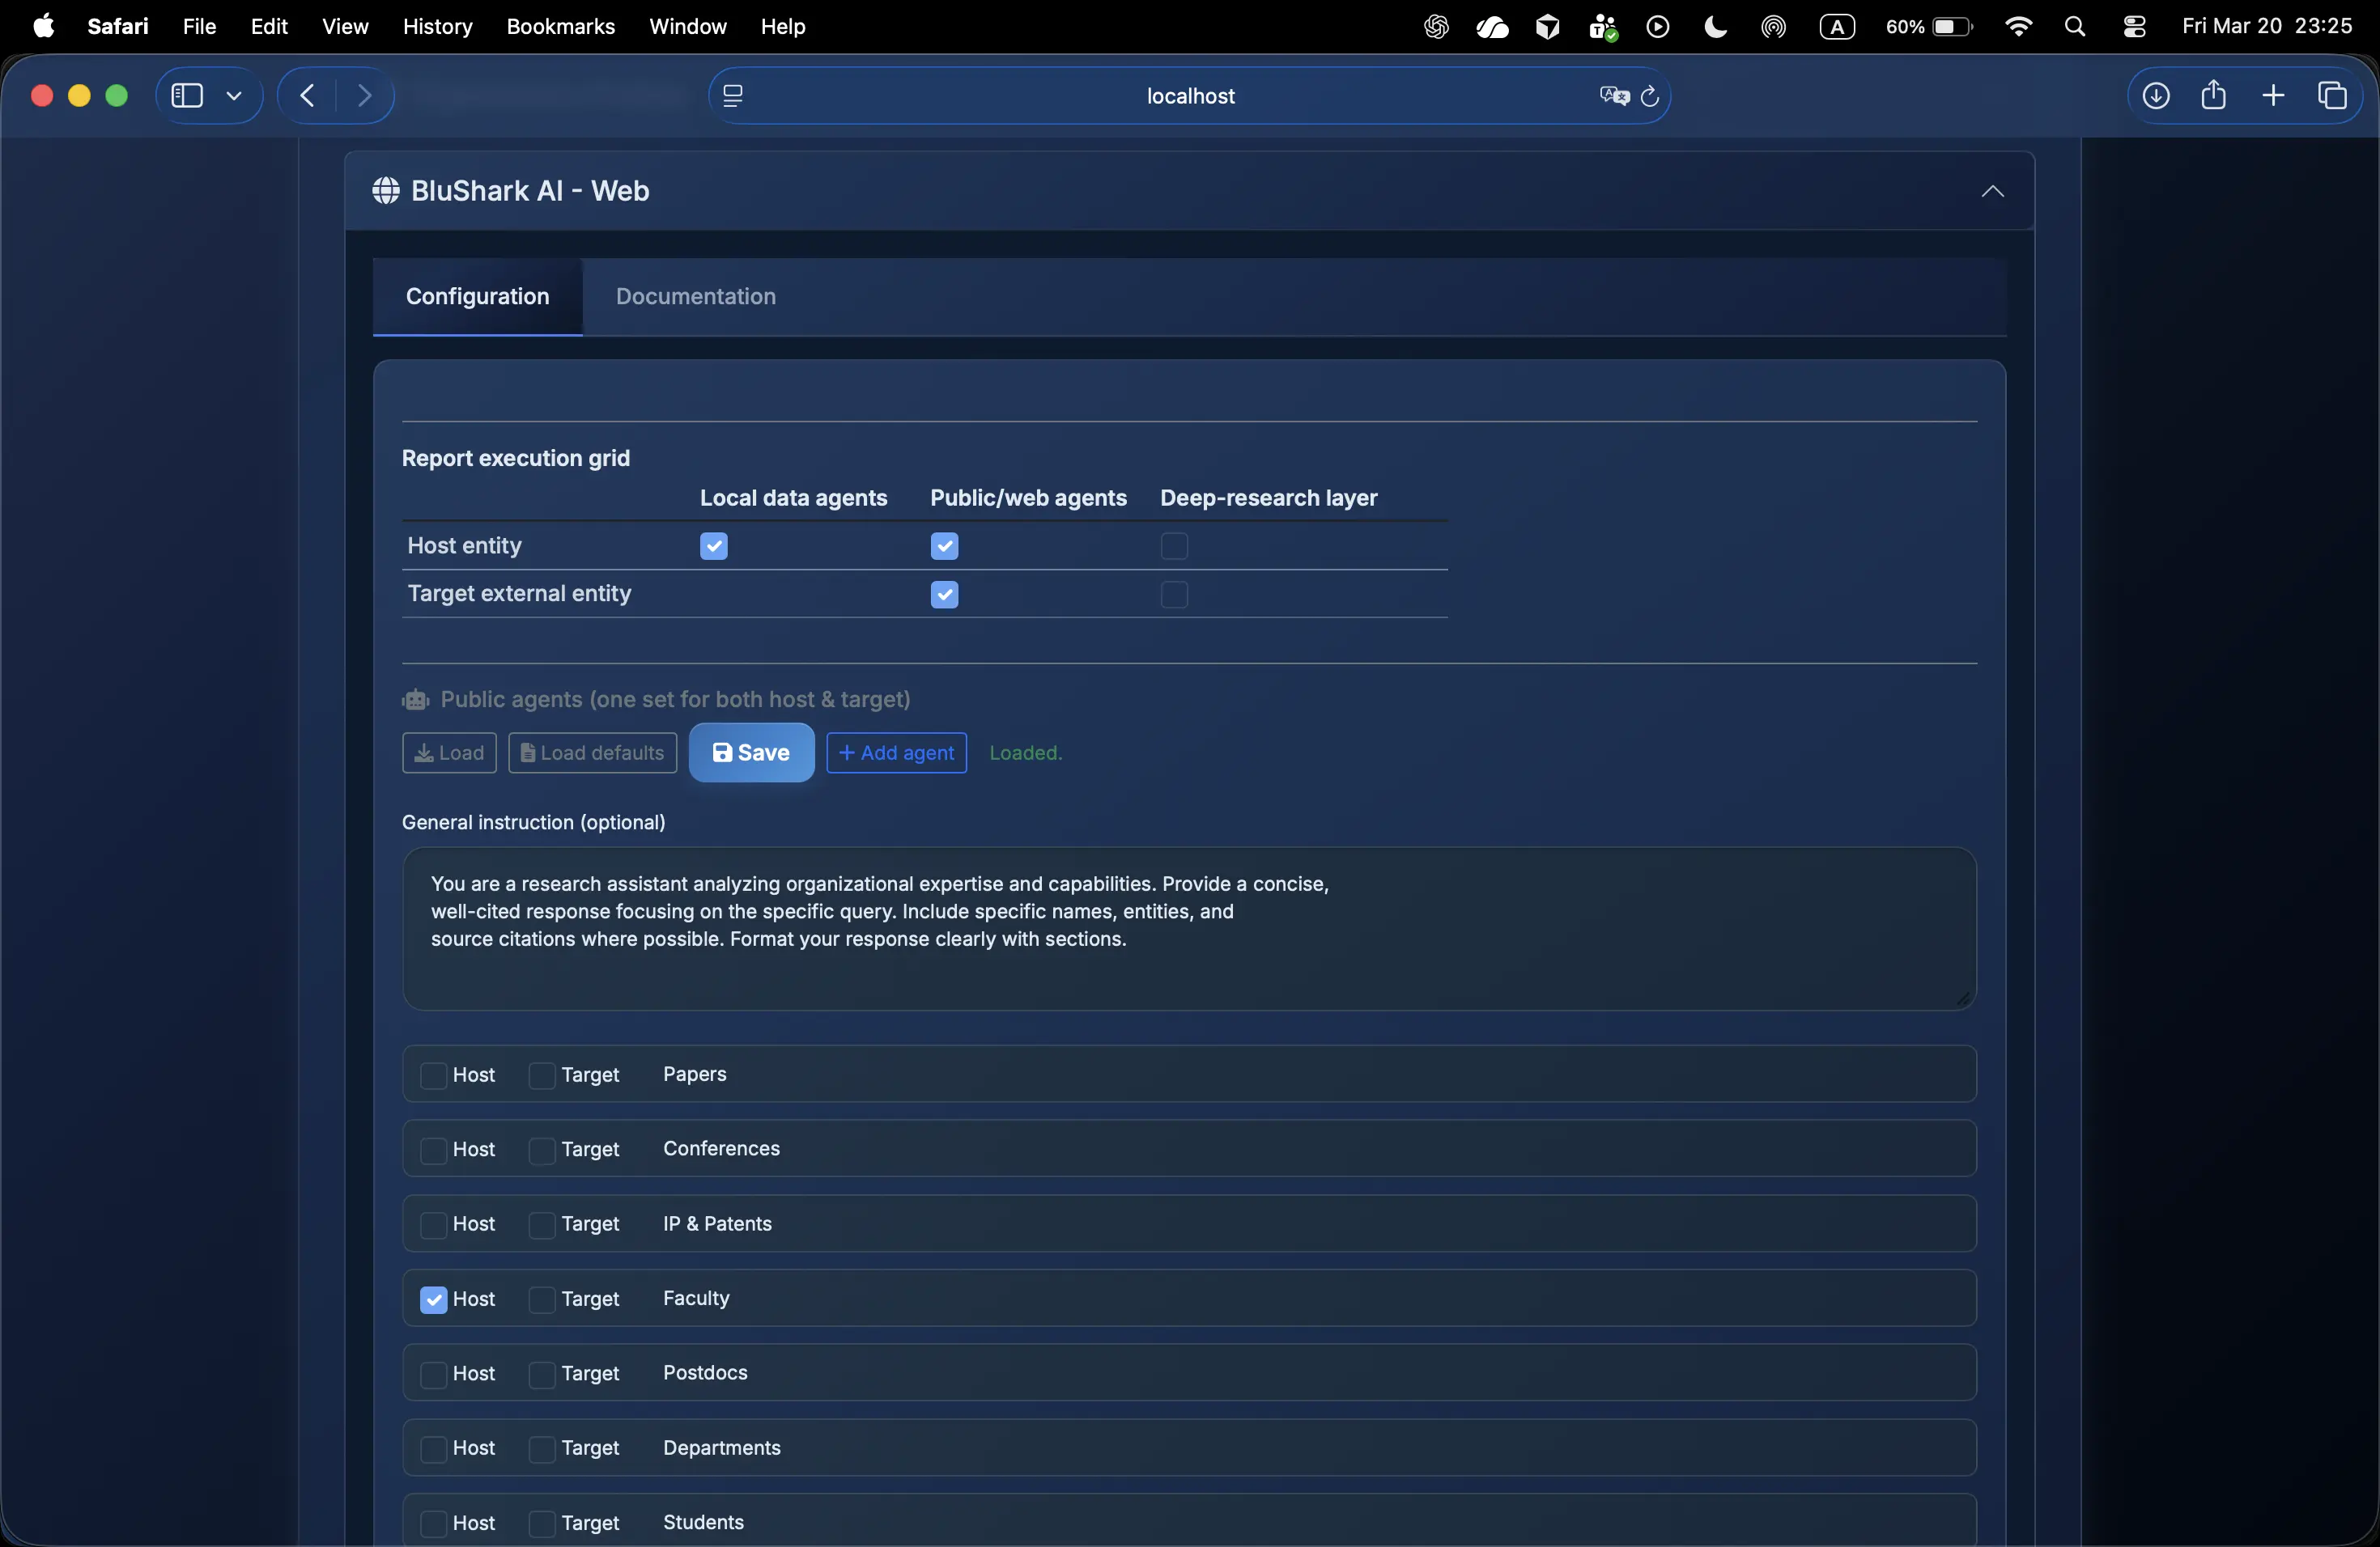
Task: Open the Apple menu
Action: pos(43,26)
